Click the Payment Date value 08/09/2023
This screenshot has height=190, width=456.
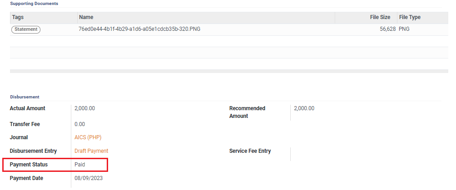click(89, 178)
